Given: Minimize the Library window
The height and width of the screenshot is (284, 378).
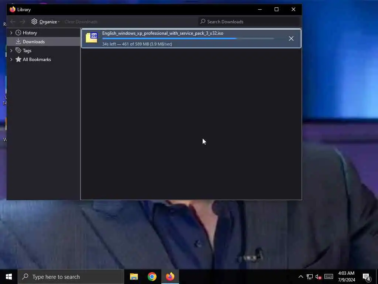Looking at the screenshot, I should coord(260,9).
